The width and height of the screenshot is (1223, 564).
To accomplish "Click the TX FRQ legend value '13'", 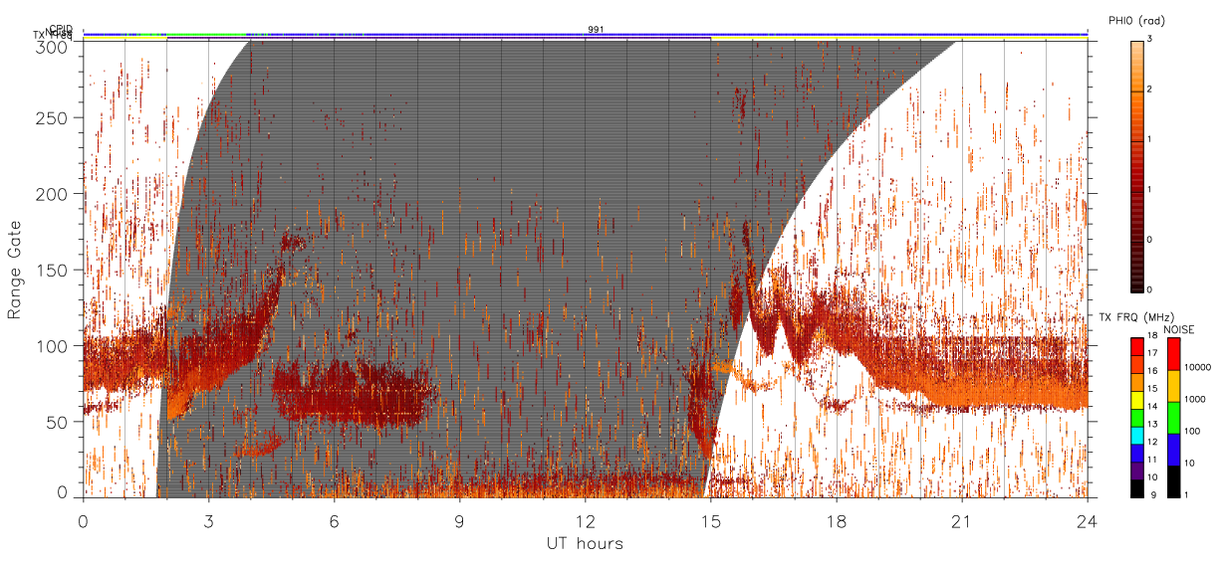I will click(1151, 424).
